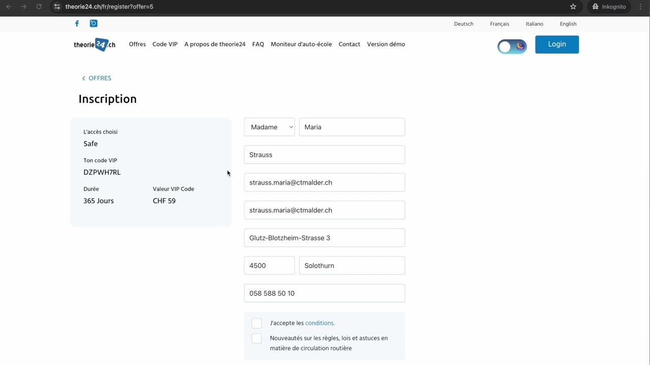Switch language to Deutsch
The image size is (650, 365).
pyautogui.click(x=464, y=24)
